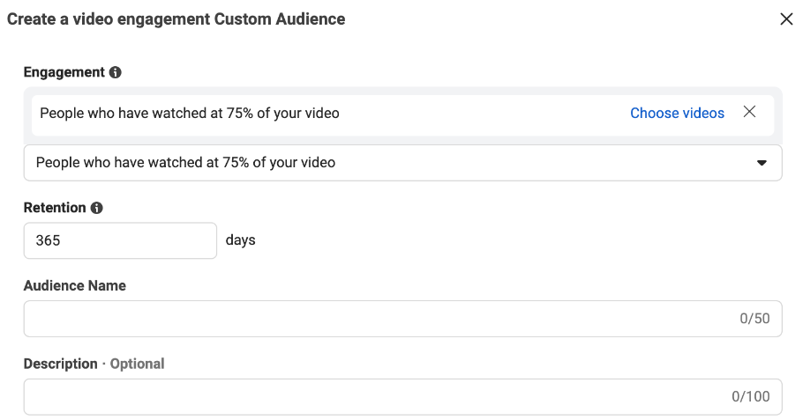This screenshot has width=803, height=420.
Task: Open the Choose videos link
Action: 677,113
